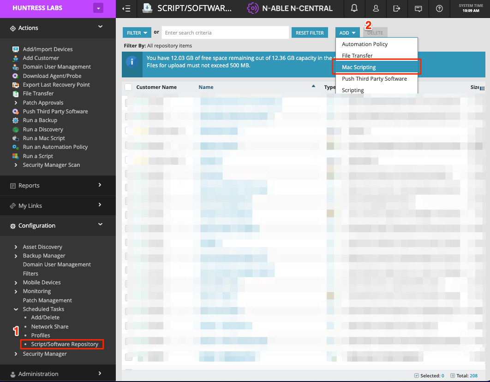
Task: Click the Domain User Management icon in Actions
Action: [15, 67]
